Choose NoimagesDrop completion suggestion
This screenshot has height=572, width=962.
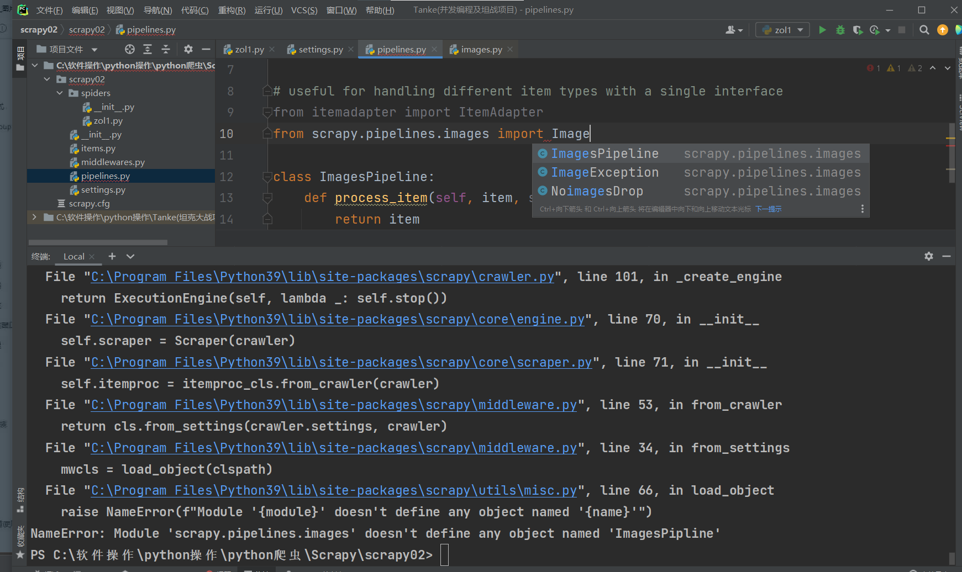700,191
